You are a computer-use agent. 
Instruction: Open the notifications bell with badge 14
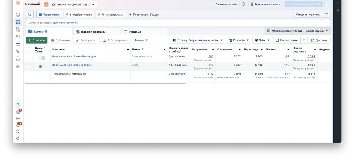click(18, 125)
